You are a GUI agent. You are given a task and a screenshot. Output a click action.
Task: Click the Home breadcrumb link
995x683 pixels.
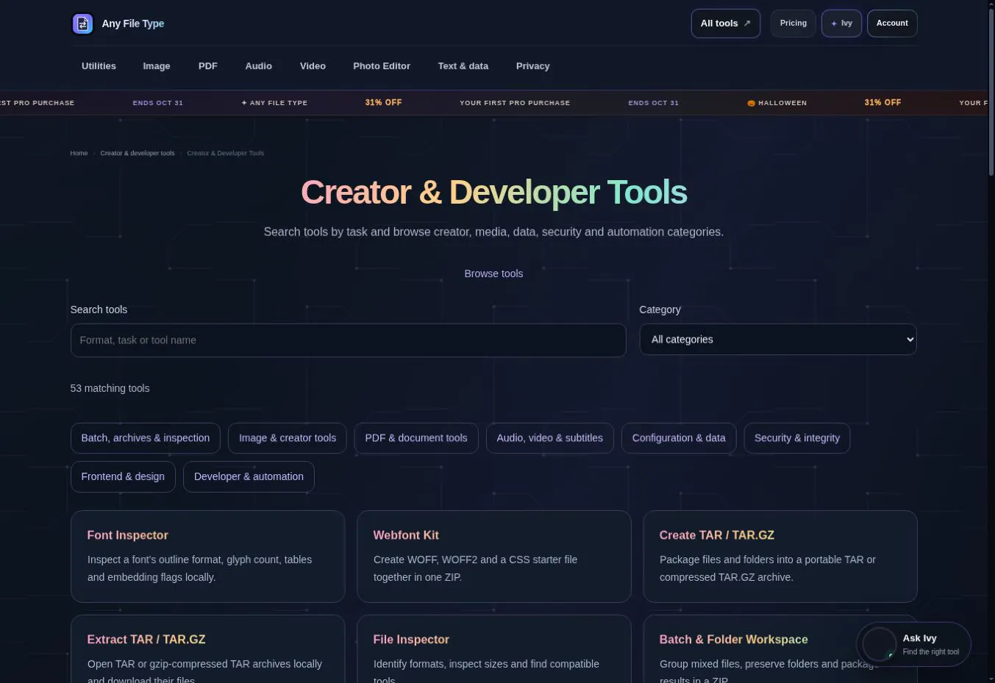(79, 153)
